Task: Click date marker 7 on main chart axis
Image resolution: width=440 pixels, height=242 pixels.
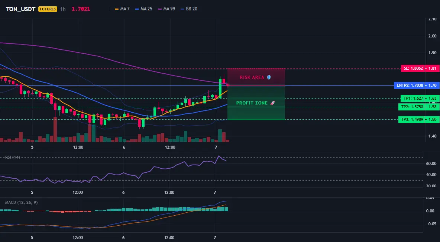Action: pos(216,147)
